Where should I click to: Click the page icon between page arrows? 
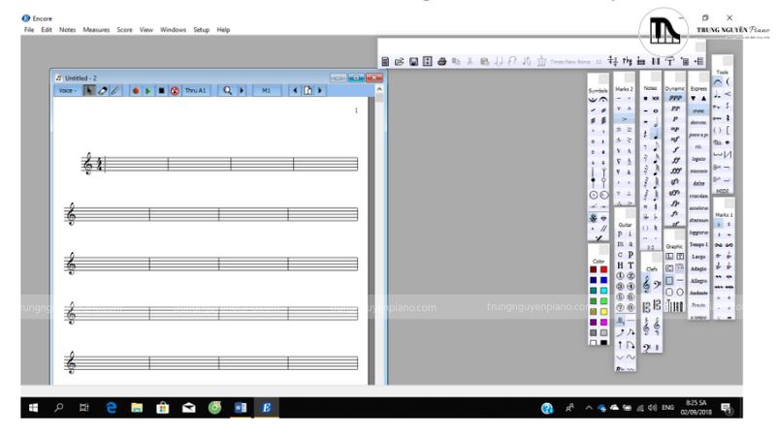pos(307,90)
